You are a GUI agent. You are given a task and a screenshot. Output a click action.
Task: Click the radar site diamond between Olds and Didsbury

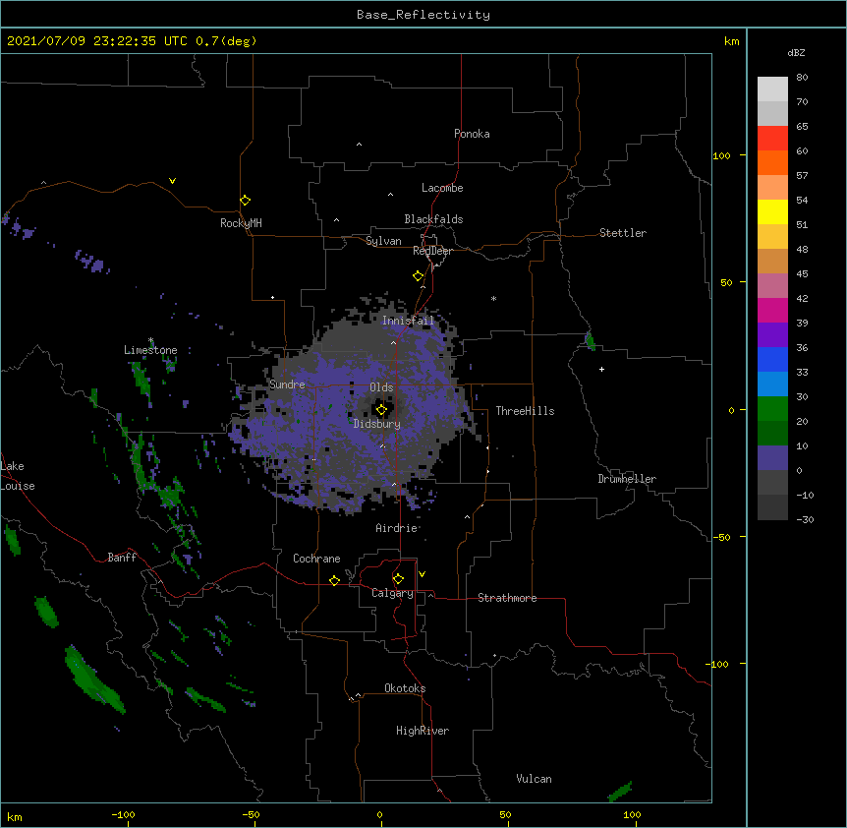click(381, 410)
